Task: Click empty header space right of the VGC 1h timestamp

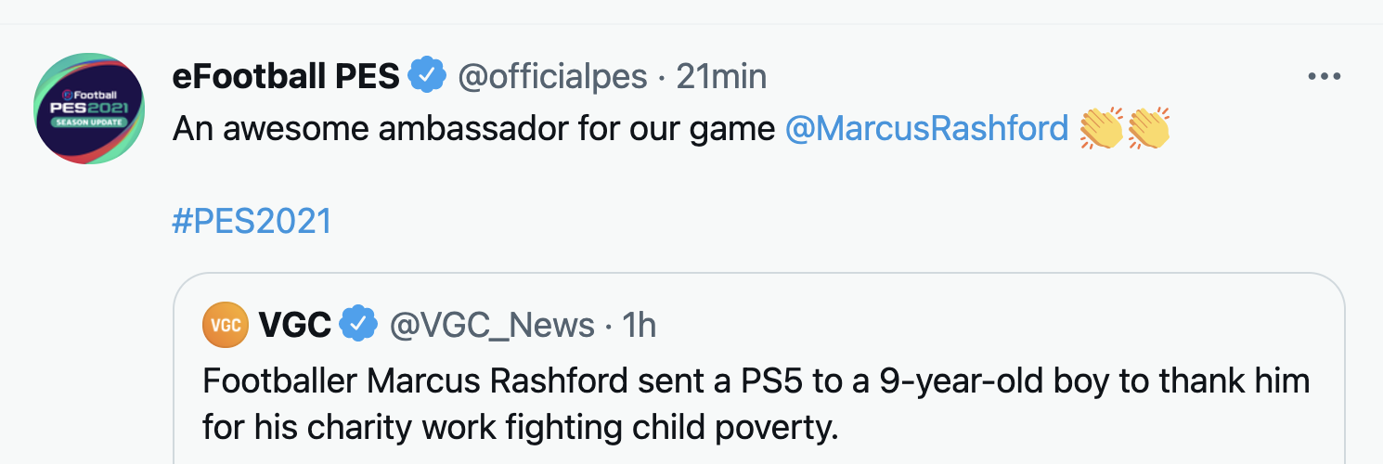Action: tap(975, 325)
